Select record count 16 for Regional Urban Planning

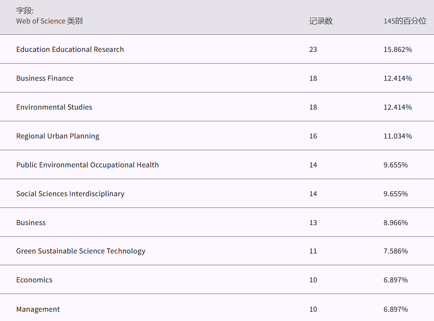(x=313, y=136)
